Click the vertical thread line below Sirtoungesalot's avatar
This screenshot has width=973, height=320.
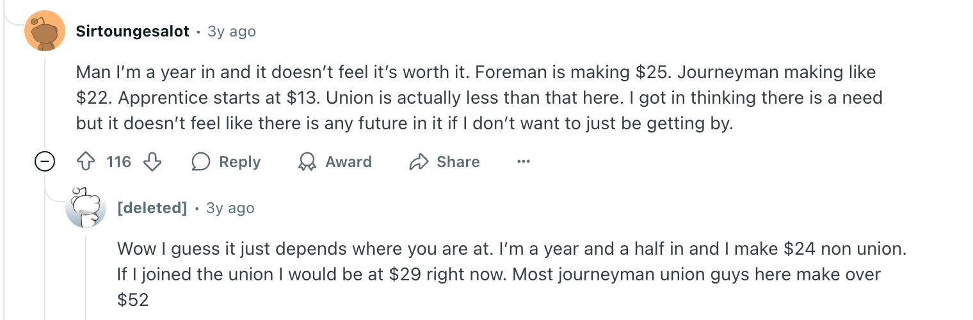45,102
